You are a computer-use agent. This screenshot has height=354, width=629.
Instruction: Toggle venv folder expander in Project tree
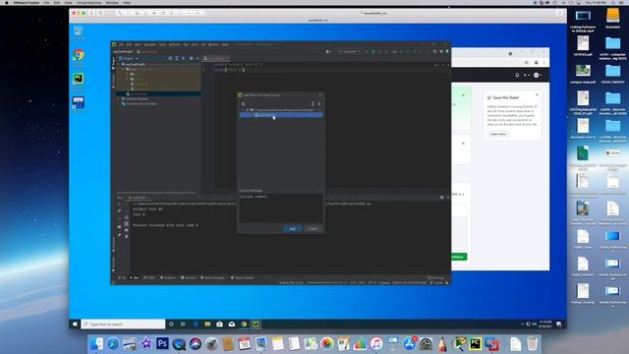click(124, 69)
